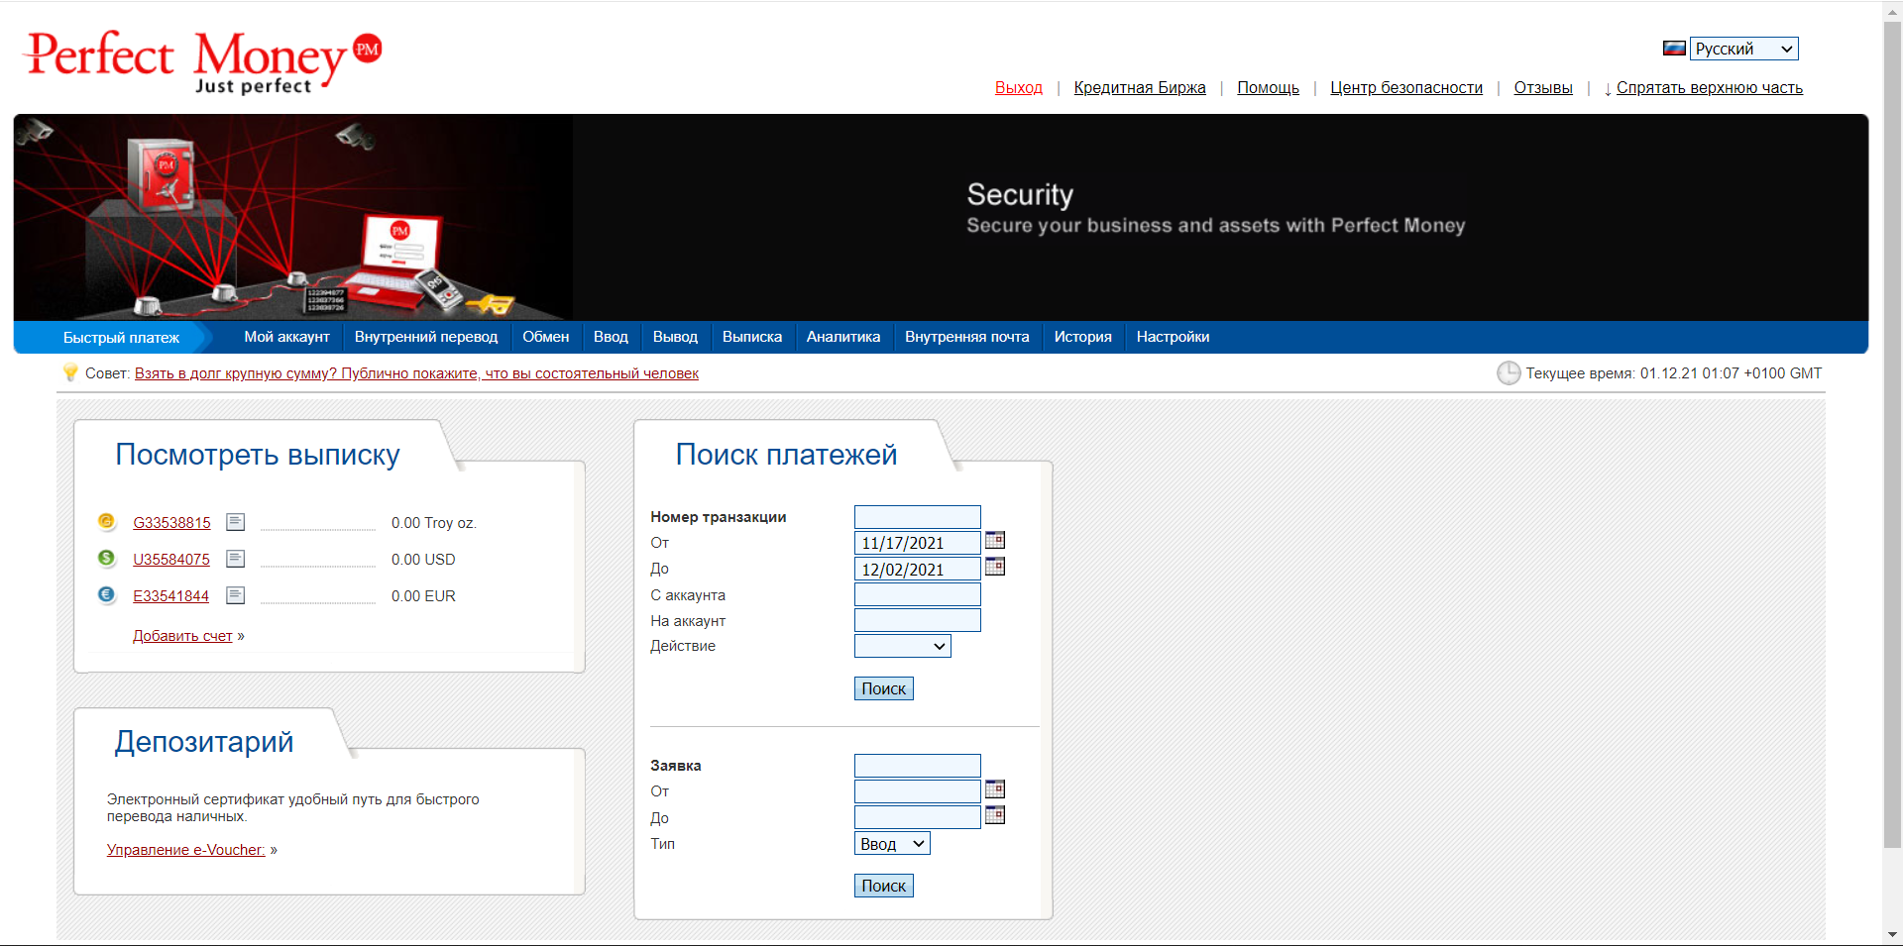The height and width of the screenshot is (946, 1903).
Task: Open the Кредитная Биржа link
Action: tap(1140, 87)
